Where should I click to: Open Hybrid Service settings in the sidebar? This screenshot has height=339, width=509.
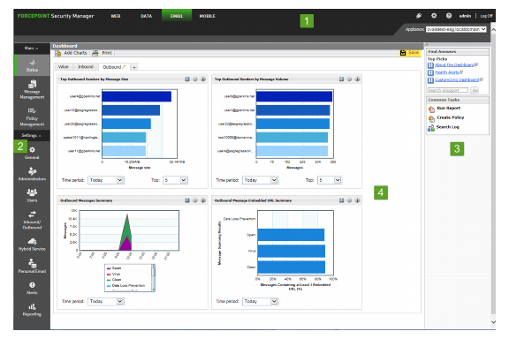(x=32, y=245)
